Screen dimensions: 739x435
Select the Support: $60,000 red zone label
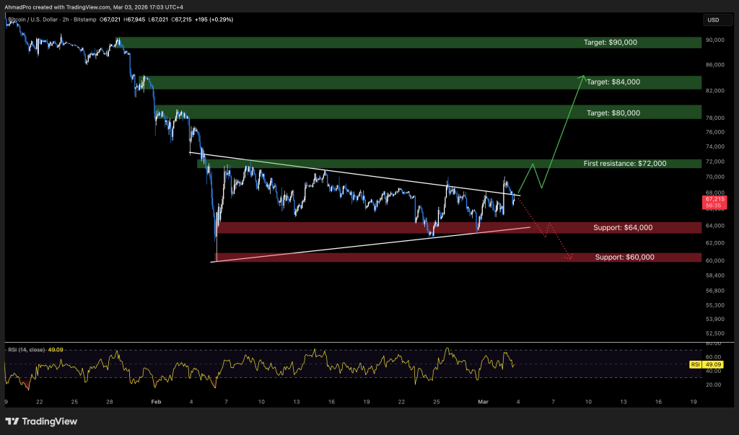624,257
